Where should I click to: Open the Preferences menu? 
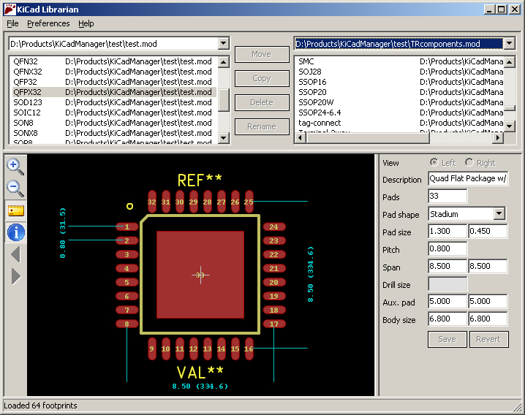(48, 23)
